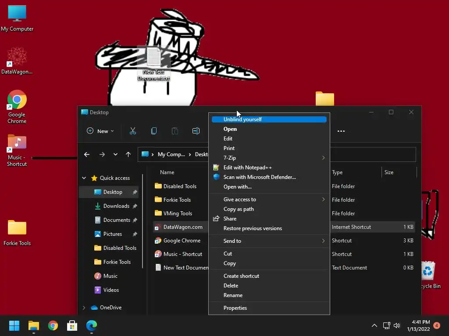Screen dimensions: 449x336
Task: Open Downloads in the sidebar
Action: [109, 206]
